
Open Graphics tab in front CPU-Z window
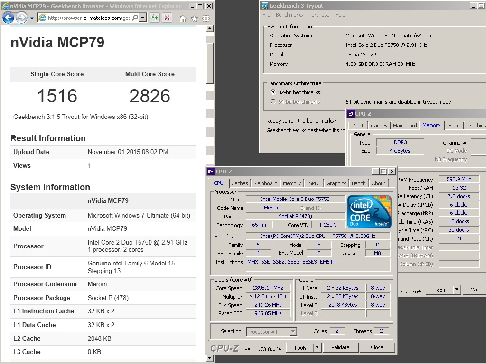click(x=336, y=183)
